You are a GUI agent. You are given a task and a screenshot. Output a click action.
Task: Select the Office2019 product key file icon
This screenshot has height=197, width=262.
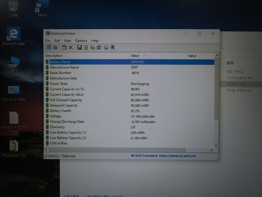(x=14, y=123)
